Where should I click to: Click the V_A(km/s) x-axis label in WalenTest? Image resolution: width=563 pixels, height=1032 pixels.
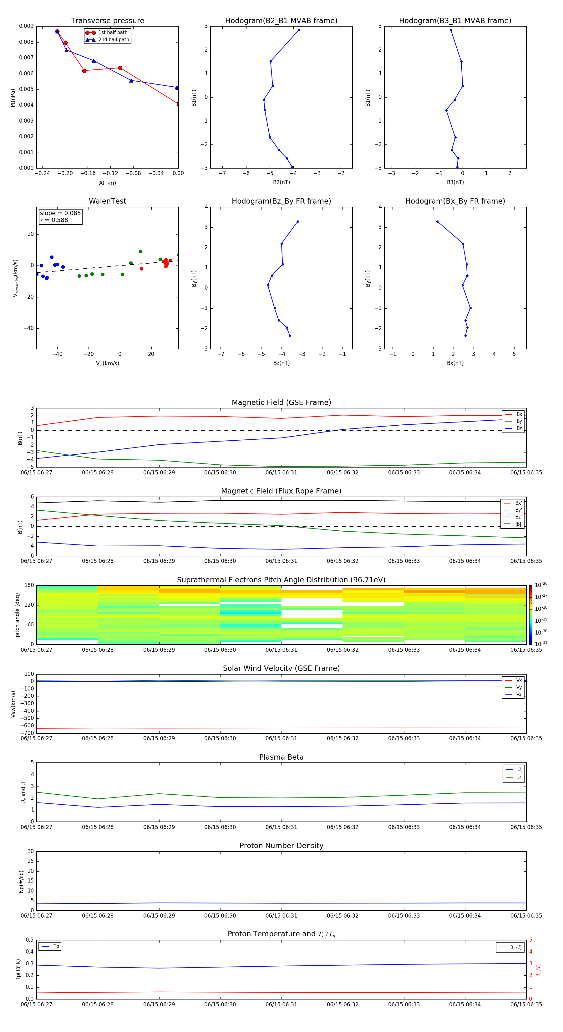coord(107,363)
